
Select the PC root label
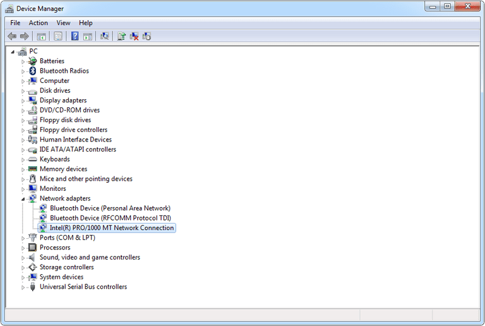[x=33, y=51]
